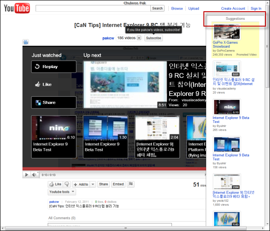270x231 pixels.
Task: Click the Embed button
Action: click(x=118, y=184)
